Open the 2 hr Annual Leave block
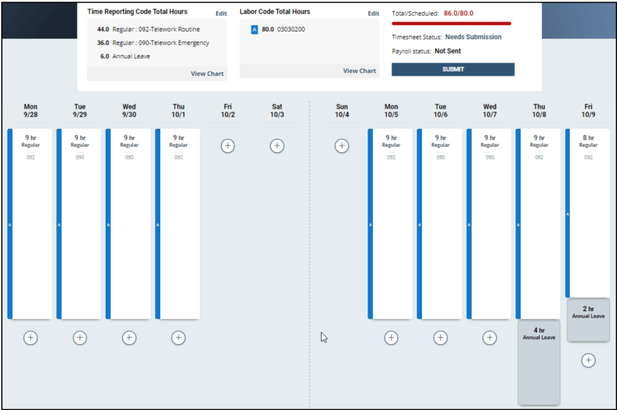617x410 pixels. tap(588, 320)
